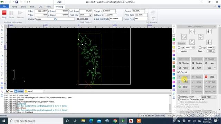Enable the Jog Cut checkbox

pyautogui.click(x=179, y=51)
